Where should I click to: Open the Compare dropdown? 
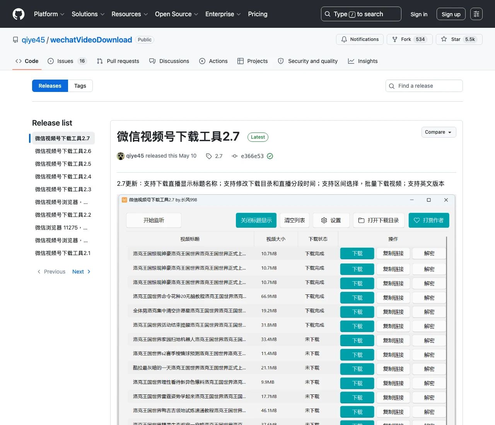coord(439,132)
